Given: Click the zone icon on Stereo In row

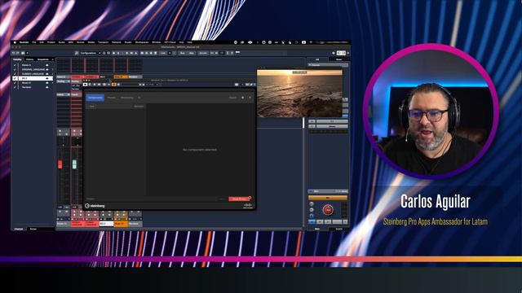Looking at the screenshot, I should pos(47,65).
